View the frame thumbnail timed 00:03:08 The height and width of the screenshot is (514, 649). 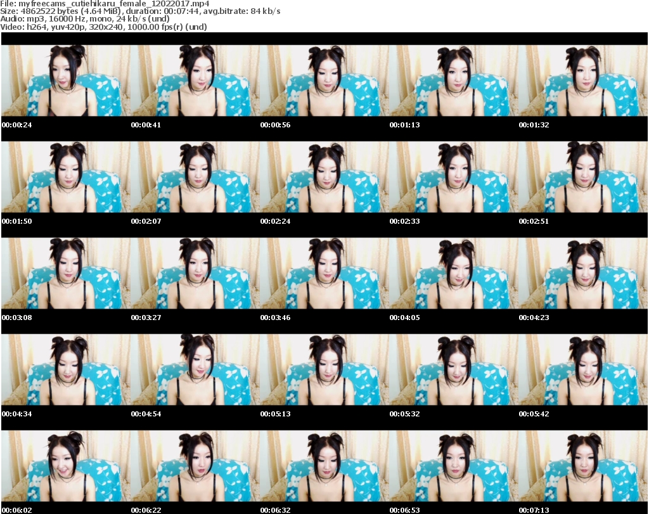66,273
